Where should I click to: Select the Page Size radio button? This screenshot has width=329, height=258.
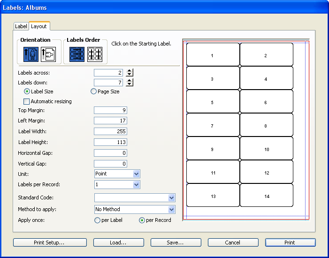coord(93,91)
